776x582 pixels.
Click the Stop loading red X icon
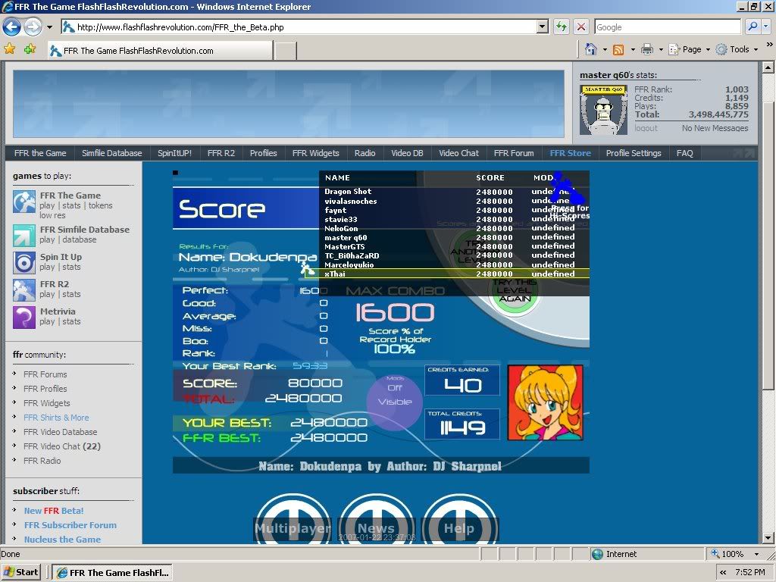[x=581, y=27]
